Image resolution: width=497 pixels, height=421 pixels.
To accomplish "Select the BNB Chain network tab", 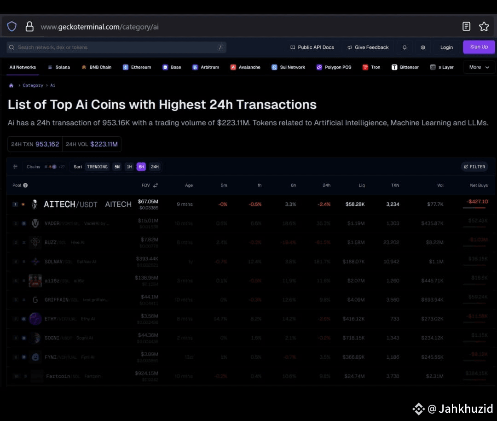I will coord(96,67).
